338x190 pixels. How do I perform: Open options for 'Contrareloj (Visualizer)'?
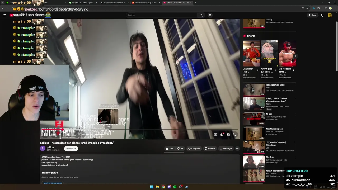[295, 143]
